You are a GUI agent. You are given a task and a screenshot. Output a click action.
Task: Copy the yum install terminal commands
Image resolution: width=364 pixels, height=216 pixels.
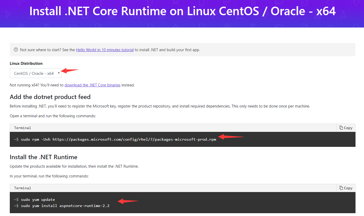point(346,188)
